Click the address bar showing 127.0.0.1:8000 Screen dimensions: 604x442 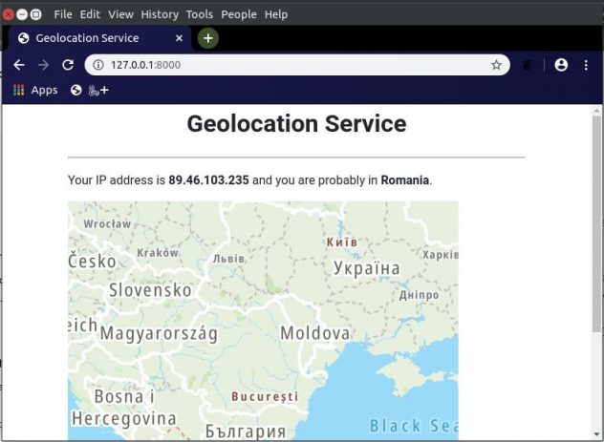[287, 65]
